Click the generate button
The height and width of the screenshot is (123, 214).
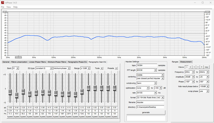(146, 112)
